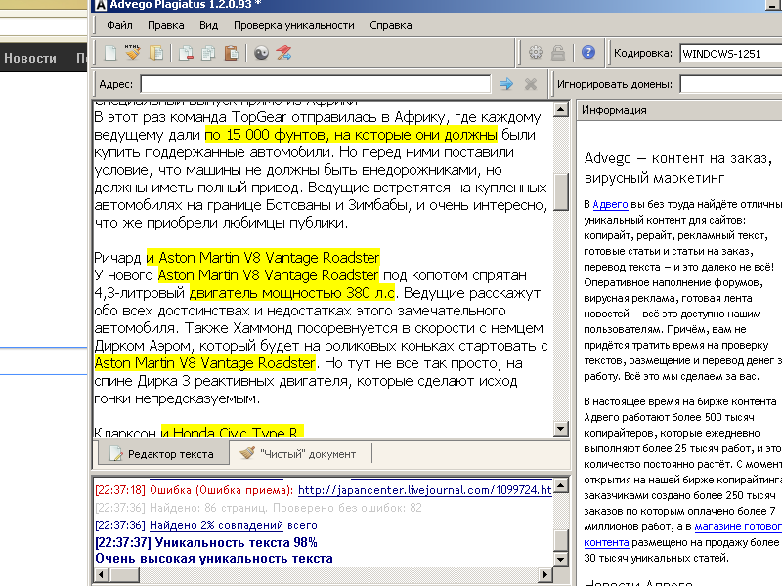Open the Файл menu
Image resolution: width=782 pixels, height=586 pixels.
tap(119, 25)
